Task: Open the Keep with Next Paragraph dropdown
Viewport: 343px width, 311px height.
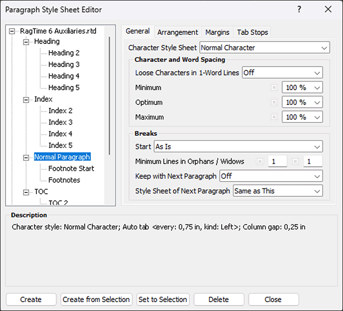Action: pos(271,176)
